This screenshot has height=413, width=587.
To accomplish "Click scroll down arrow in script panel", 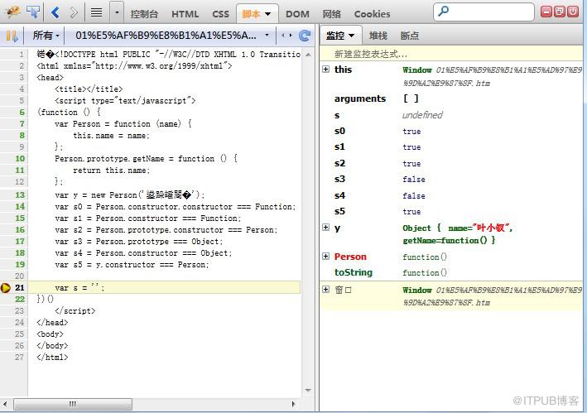I will pos(308,391).
